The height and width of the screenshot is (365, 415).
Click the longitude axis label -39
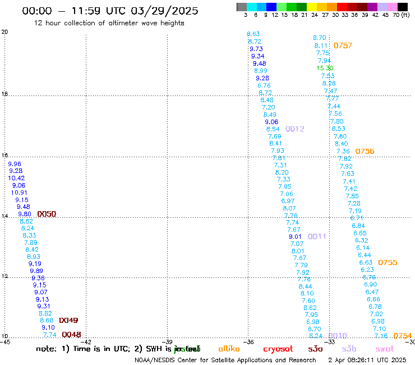tap(167, 342)
